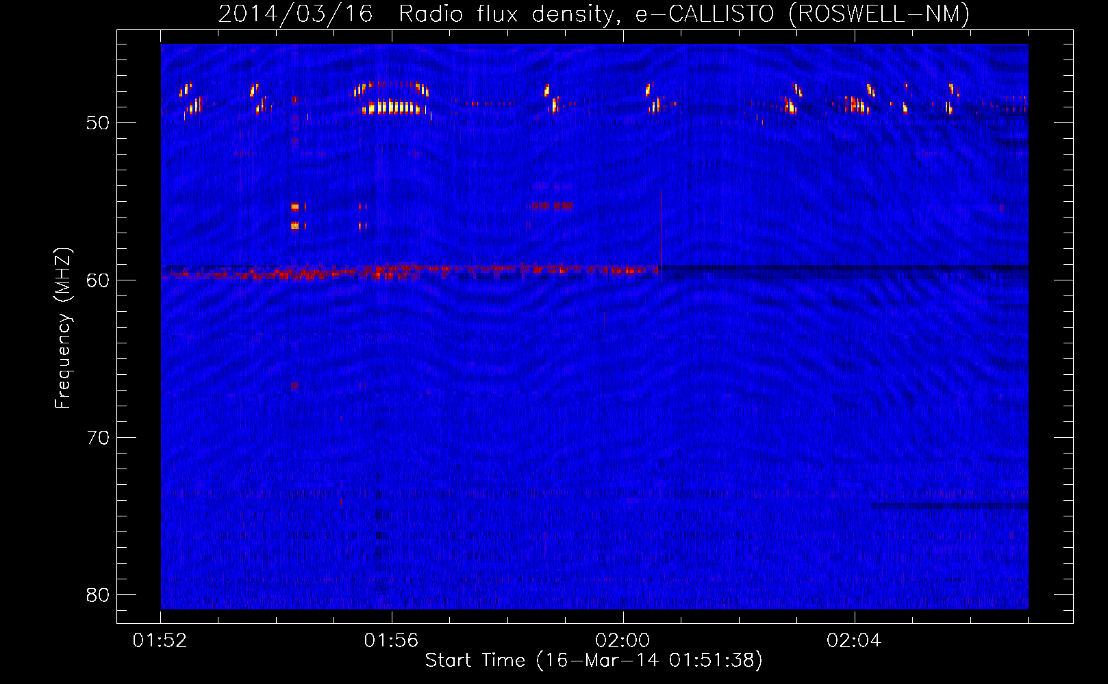
Task: Click the red emission band near 60 MHz
Action: coord(411,272)
